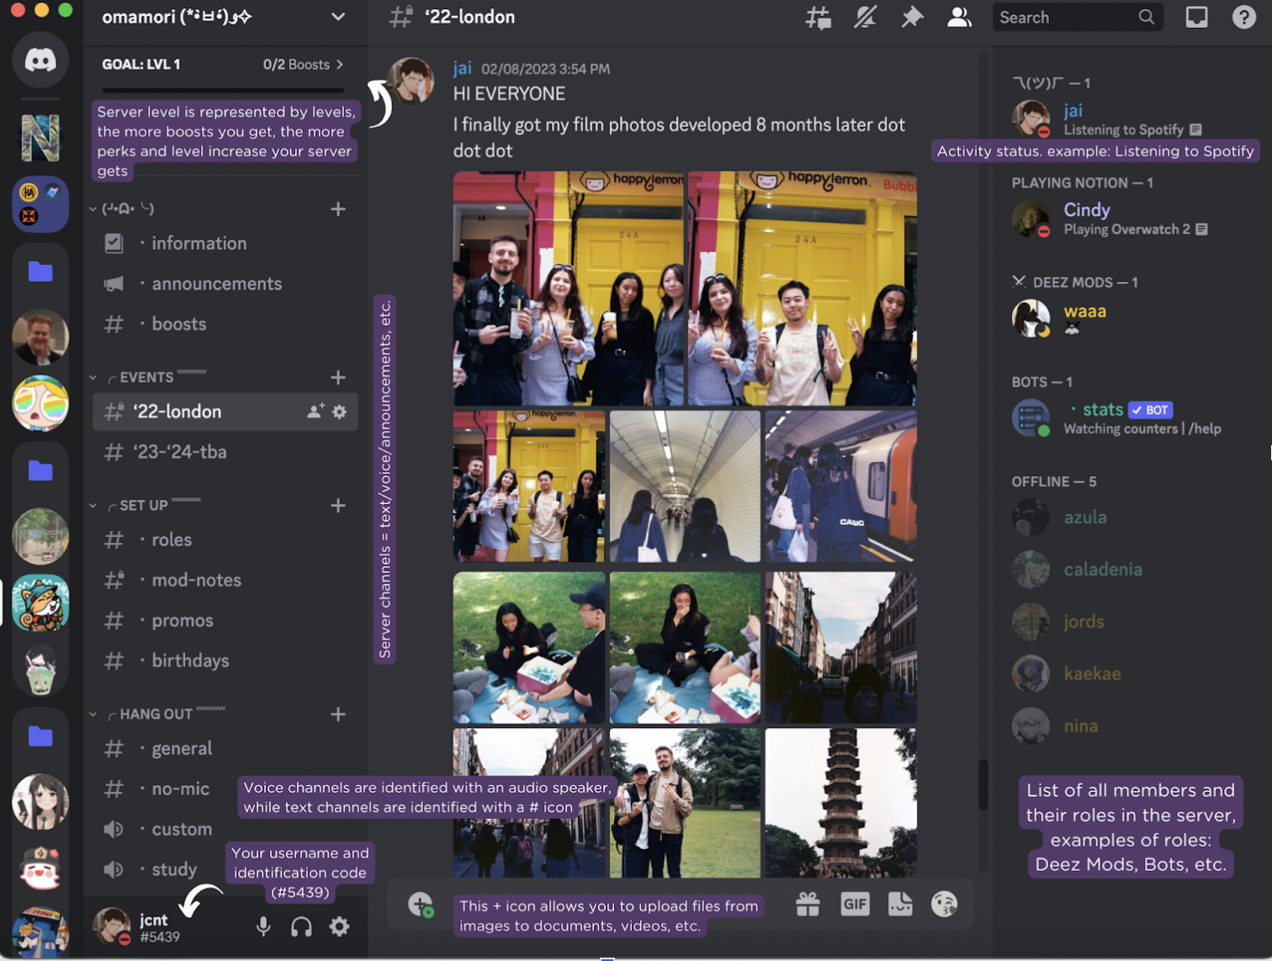Viewport: 1272px width, 961px height.
Task: Open the inbox
Action: click(1196, 17)
